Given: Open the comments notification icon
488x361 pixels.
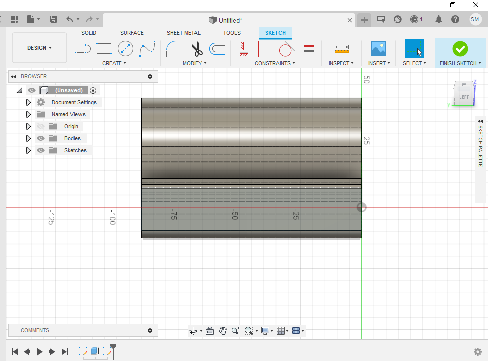Looking at the screenshot, I should 381,19.
